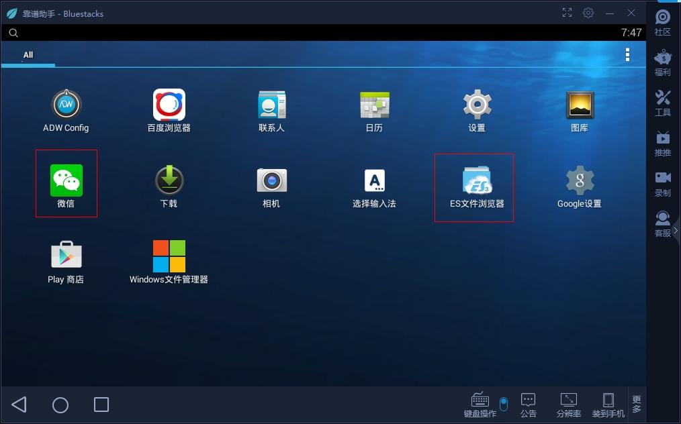
Task: Toggle fullscreen mode in title bar
Action: 567,13
